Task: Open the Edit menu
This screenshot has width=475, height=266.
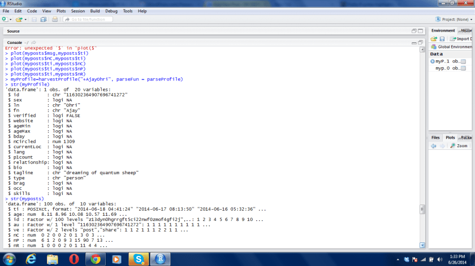Action: (x=18, y=11)
